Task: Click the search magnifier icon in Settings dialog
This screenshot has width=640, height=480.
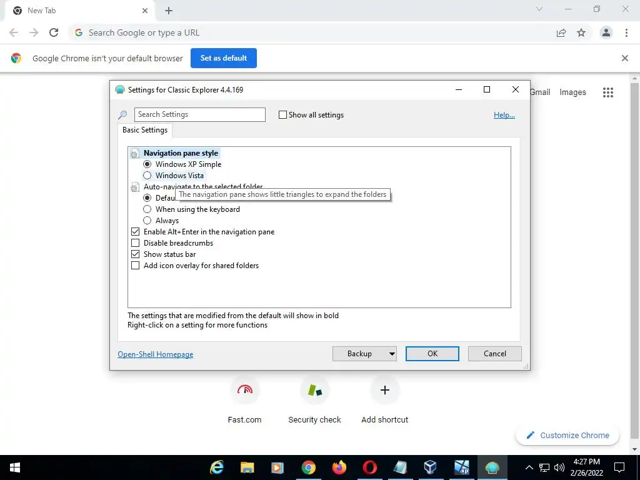Action: point(122,115)
